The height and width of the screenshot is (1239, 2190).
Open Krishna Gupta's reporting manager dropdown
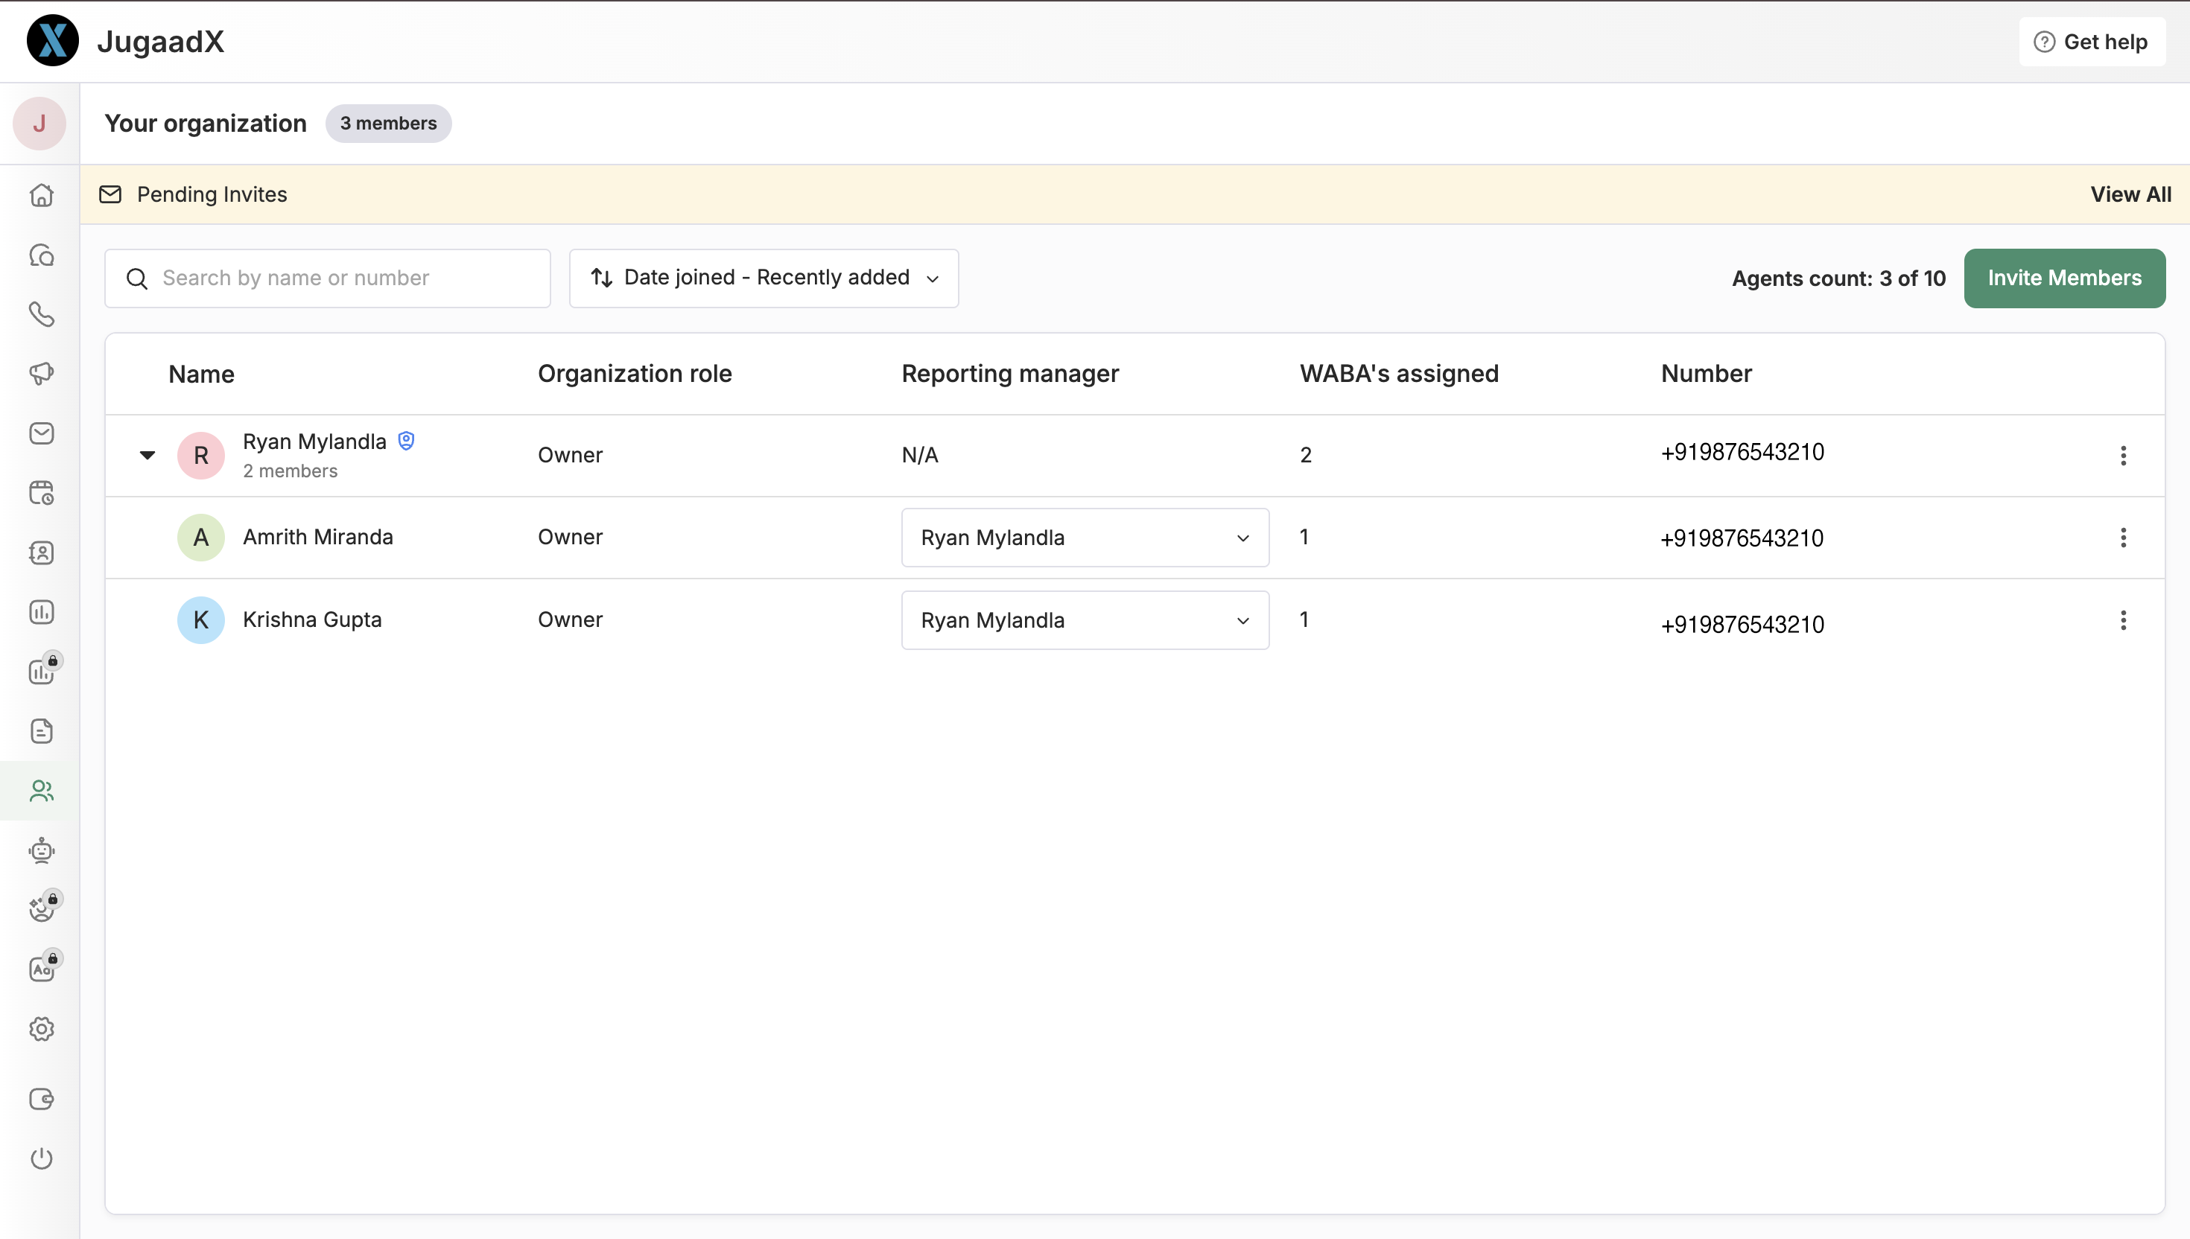1085,620
